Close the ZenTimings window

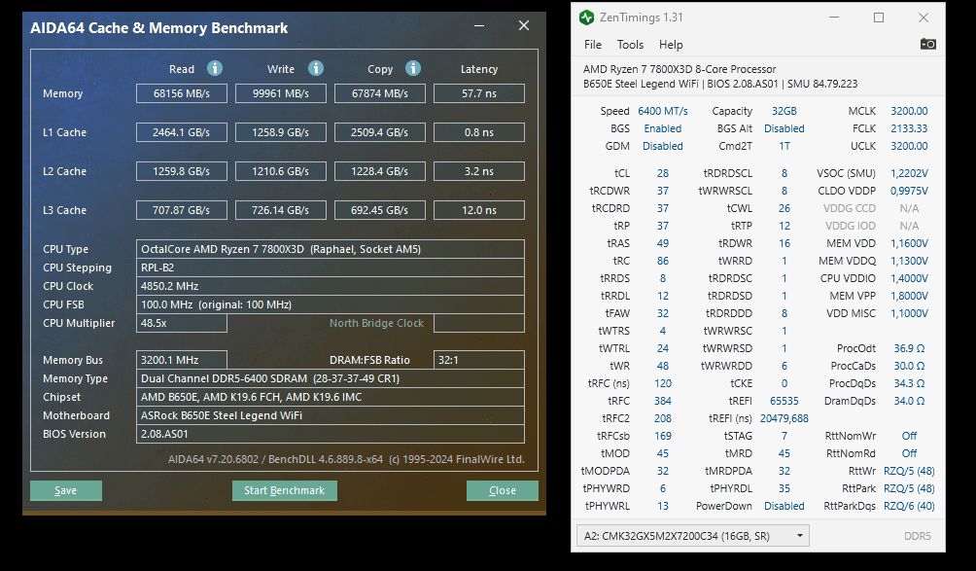click(x=924, y=18)
